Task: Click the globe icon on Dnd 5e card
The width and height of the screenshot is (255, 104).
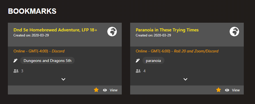Action: pos(112,31)
